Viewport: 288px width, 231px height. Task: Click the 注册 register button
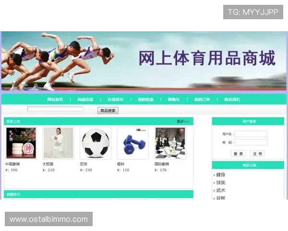(257, 154)
